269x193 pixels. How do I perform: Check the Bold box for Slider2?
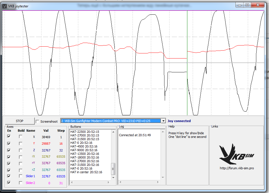(21, 183)
